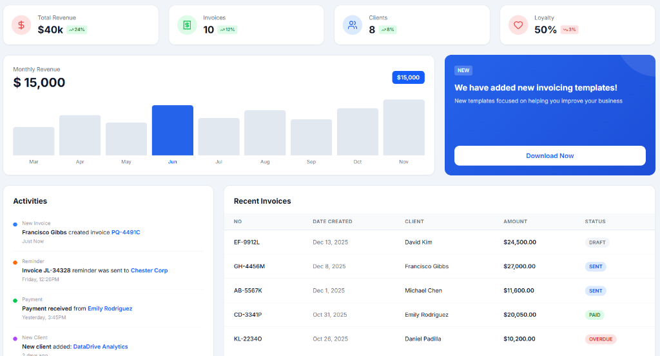Click the Download Now button
Image resolution: width=660 pixels, height=356 pixels.
pos(550,156)
